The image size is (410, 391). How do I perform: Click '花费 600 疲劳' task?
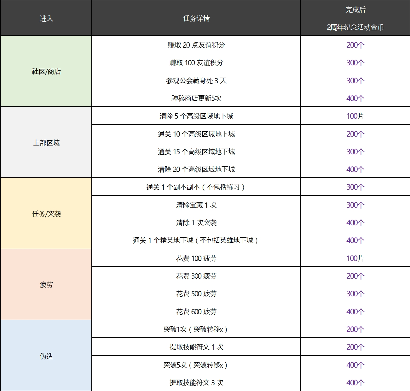pos(196,311)
